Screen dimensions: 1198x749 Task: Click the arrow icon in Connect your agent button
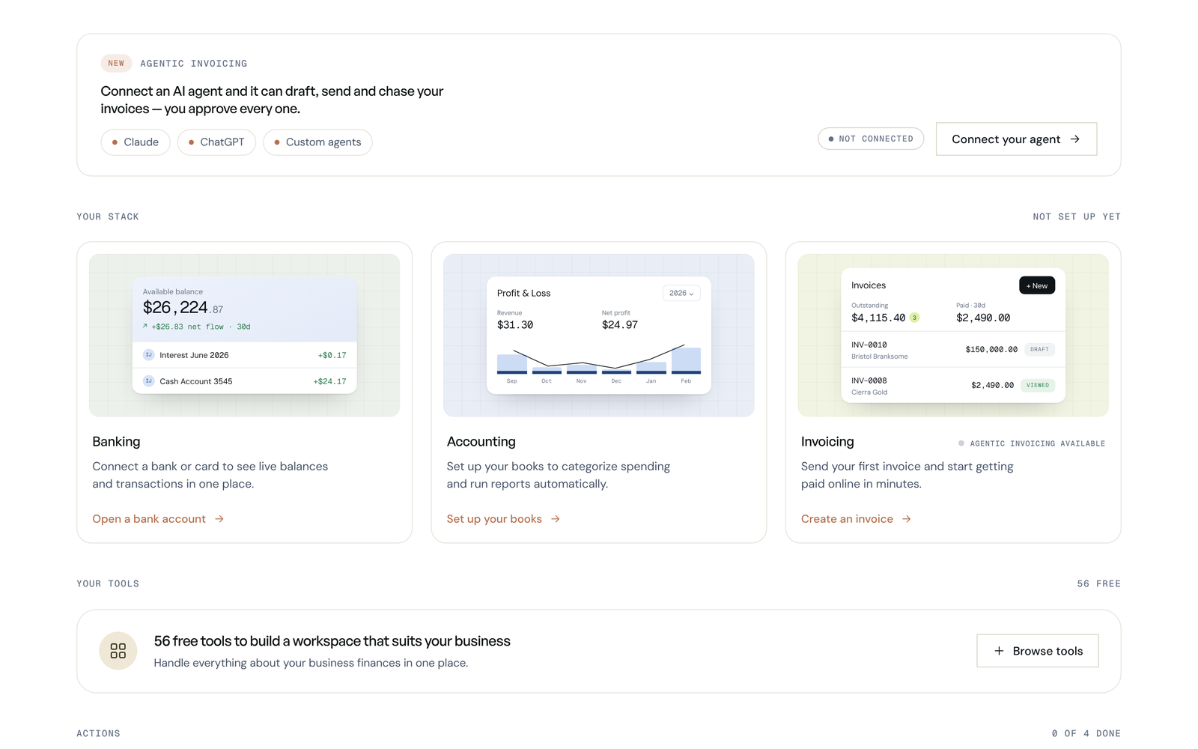1075,139
